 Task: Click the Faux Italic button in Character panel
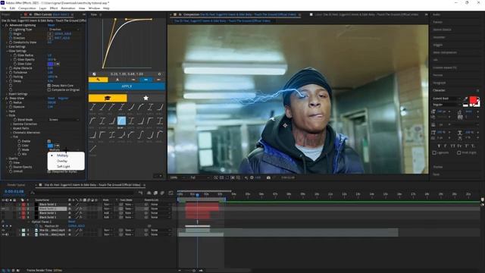446,146
